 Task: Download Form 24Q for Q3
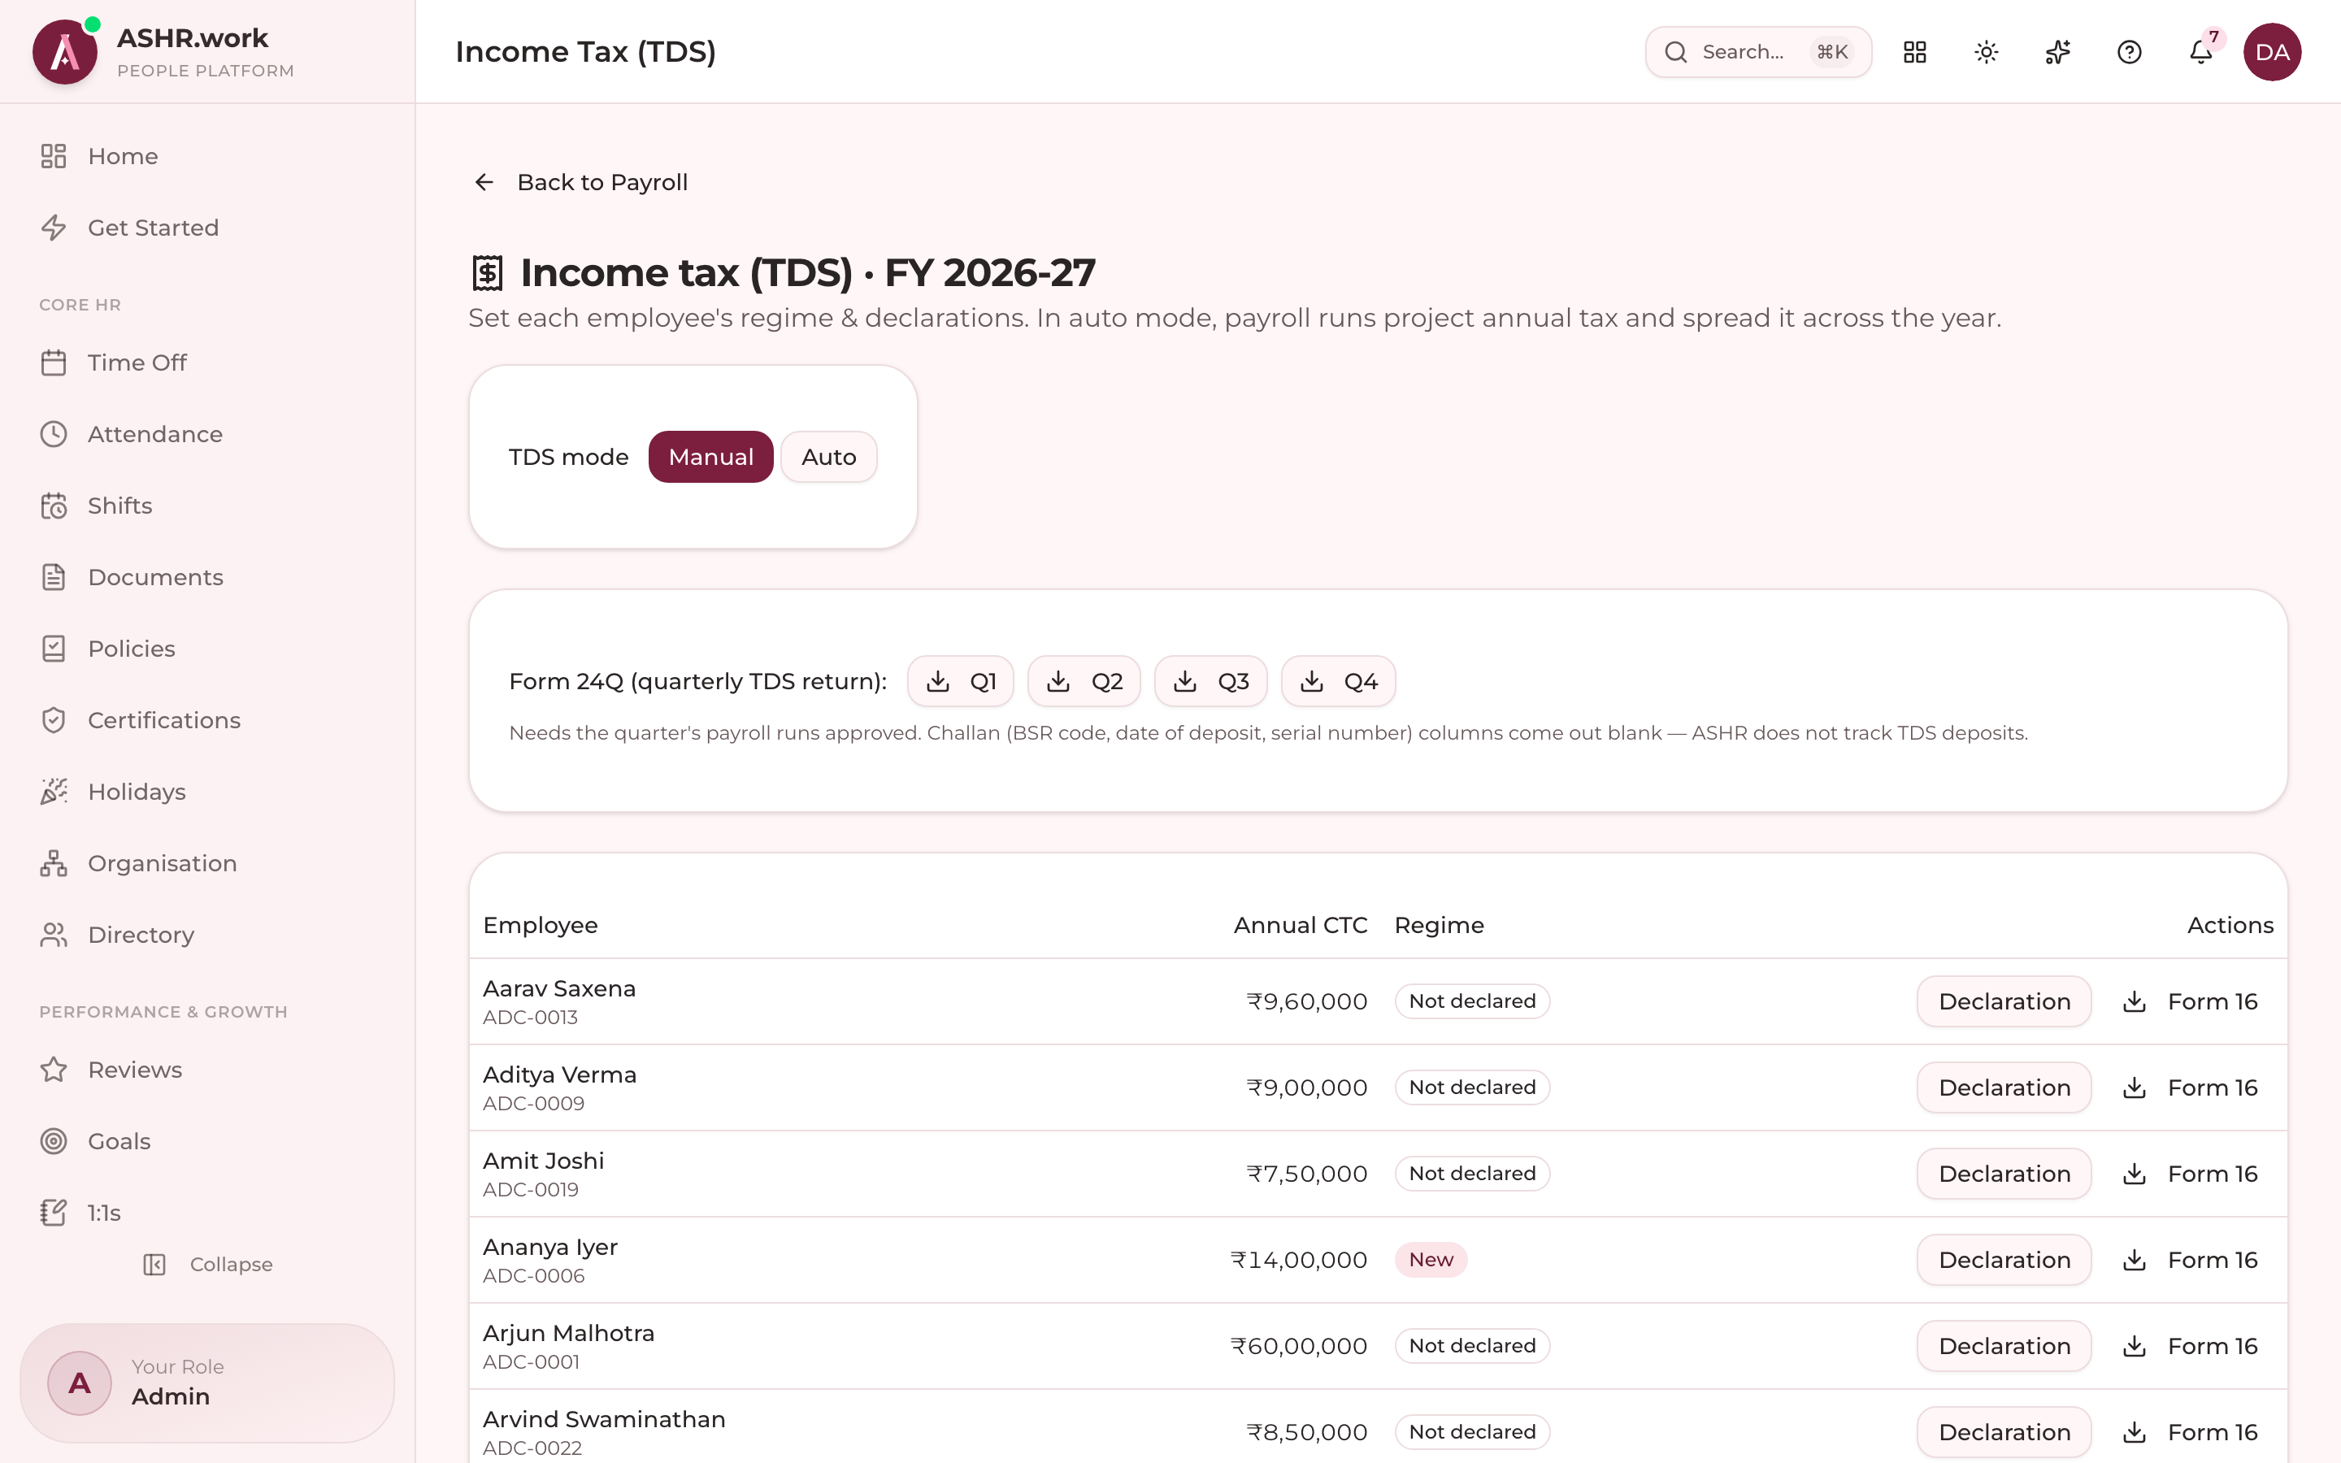(1211, 681)
